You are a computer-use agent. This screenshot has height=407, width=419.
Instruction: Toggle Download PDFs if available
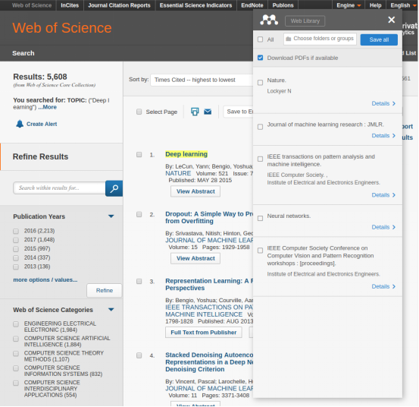[x=261, y=58]
